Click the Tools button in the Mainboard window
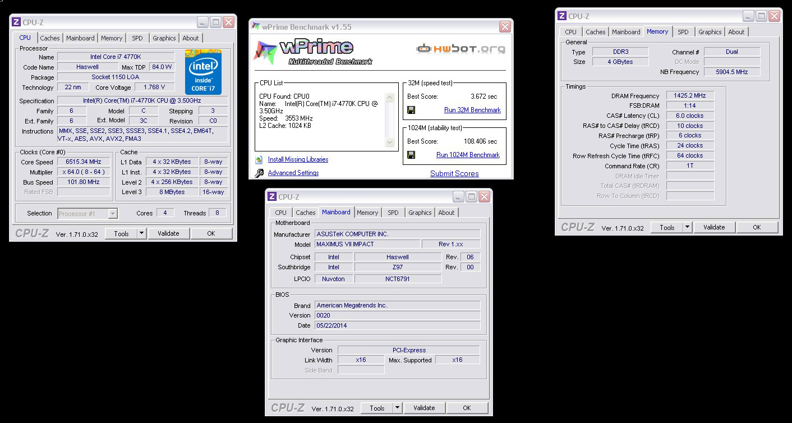The height and width of the screenshot is (423, 792). (377, 408)
